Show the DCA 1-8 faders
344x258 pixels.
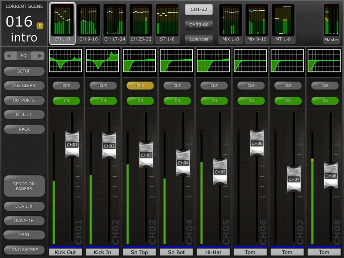24,206
